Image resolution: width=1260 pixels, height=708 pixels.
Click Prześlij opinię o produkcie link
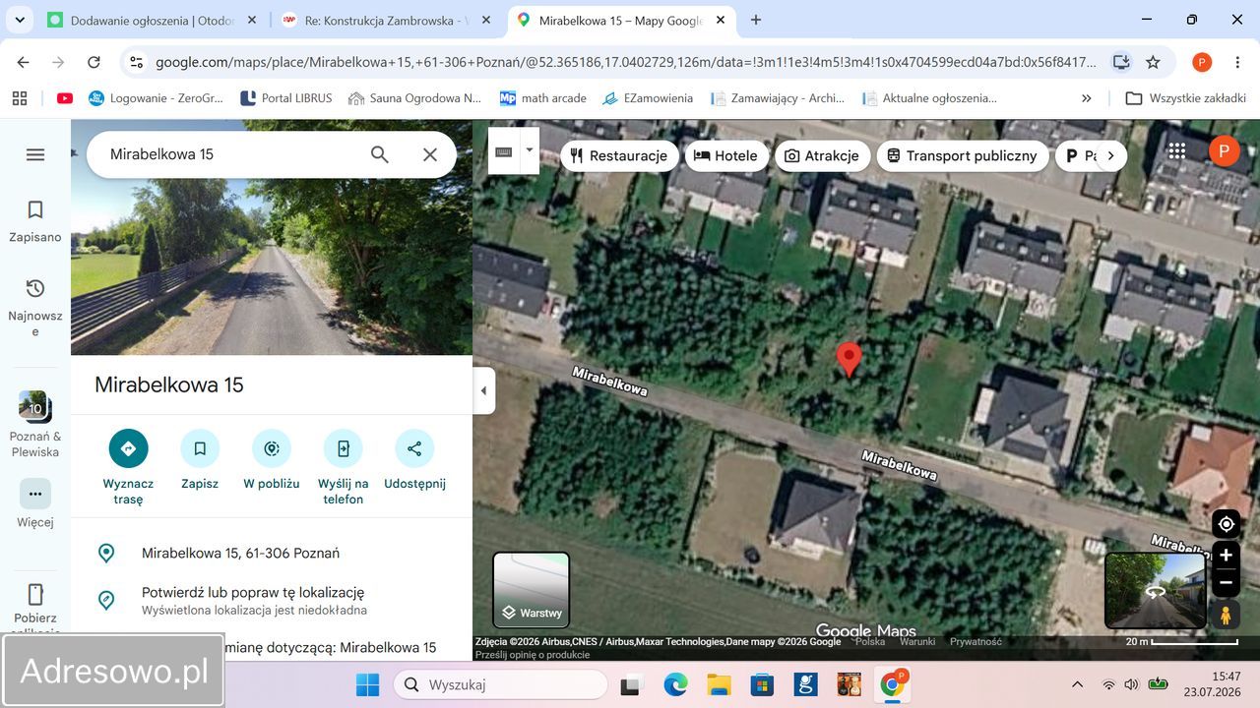coord(533,655)
